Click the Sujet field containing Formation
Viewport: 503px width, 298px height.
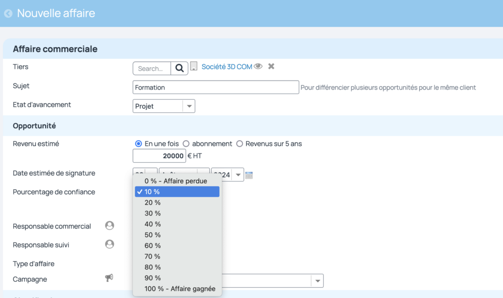click(x=216, y=88)
